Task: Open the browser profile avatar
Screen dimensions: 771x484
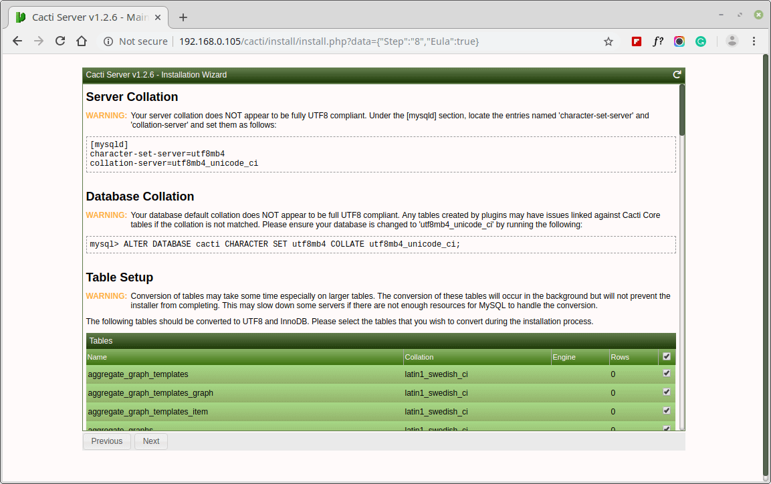Action: click(732, 41)
